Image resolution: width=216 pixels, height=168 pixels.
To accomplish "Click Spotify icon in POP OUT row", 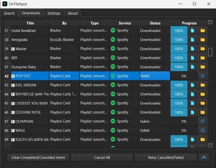I will point(113,76).
